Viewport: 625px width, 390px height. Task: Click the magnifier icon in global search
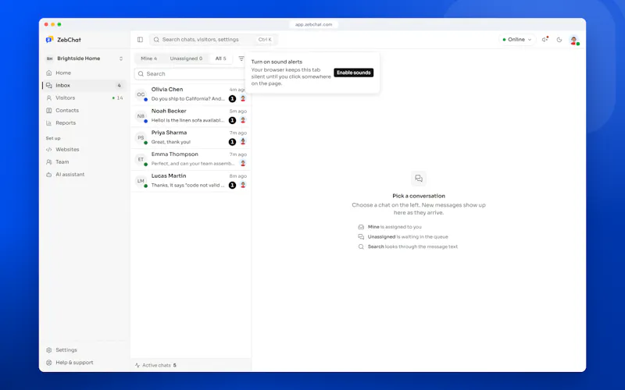156,40
